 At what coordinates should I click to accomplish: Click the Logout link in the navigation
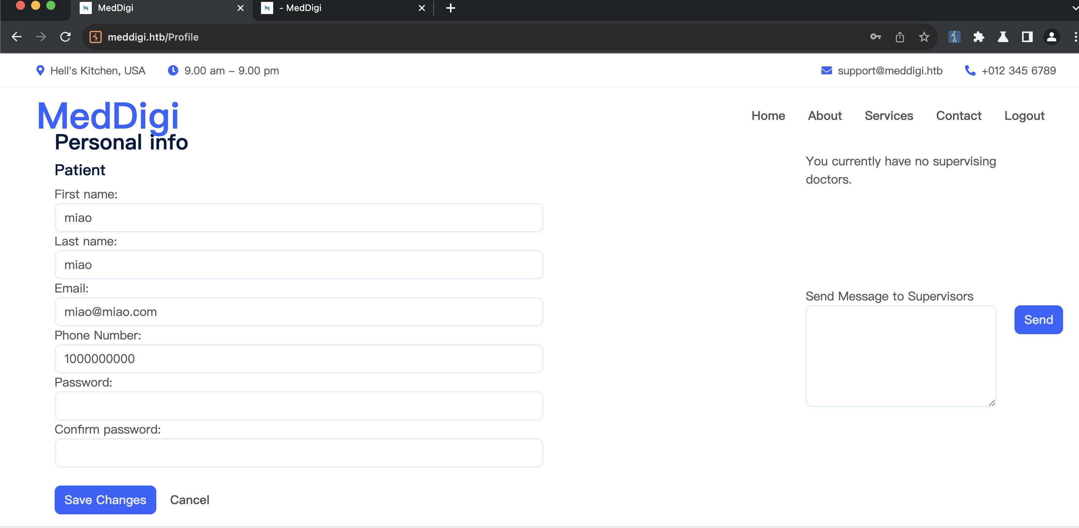1024,116
